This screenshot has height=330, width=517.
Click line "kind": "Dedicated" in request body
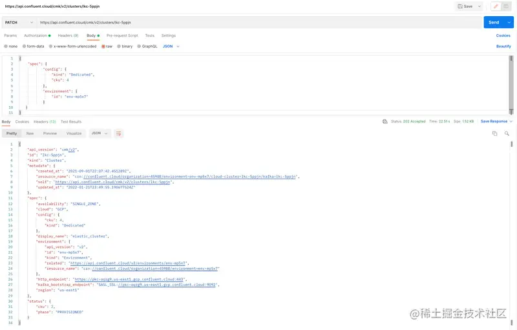[x=73, y=74]
